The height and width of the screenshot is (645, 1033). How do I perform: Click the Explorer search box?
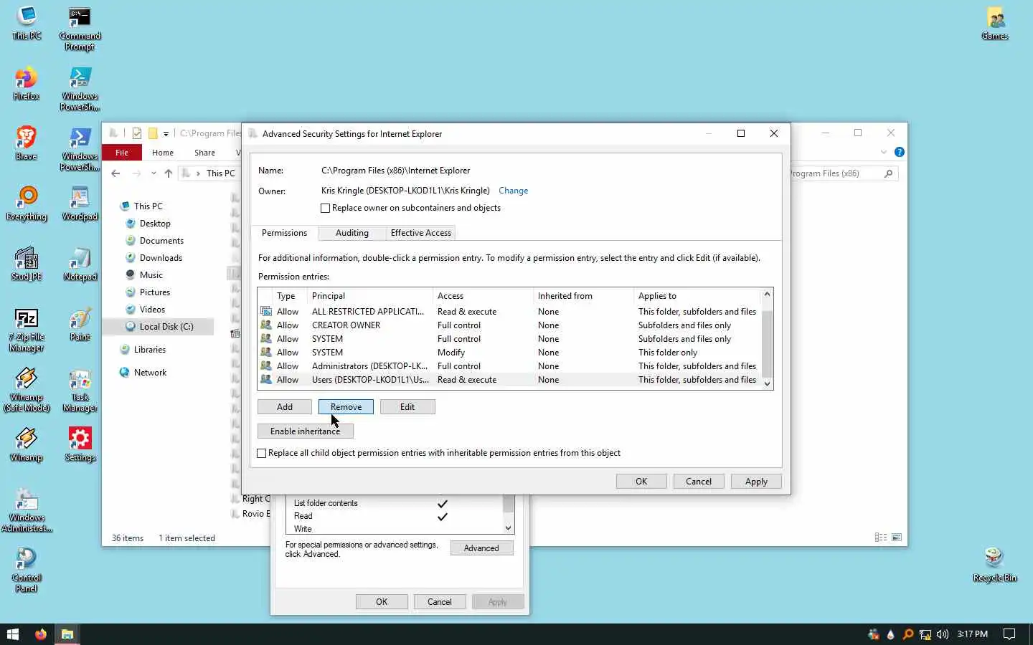pyautogui.click(x=844, y=173)
